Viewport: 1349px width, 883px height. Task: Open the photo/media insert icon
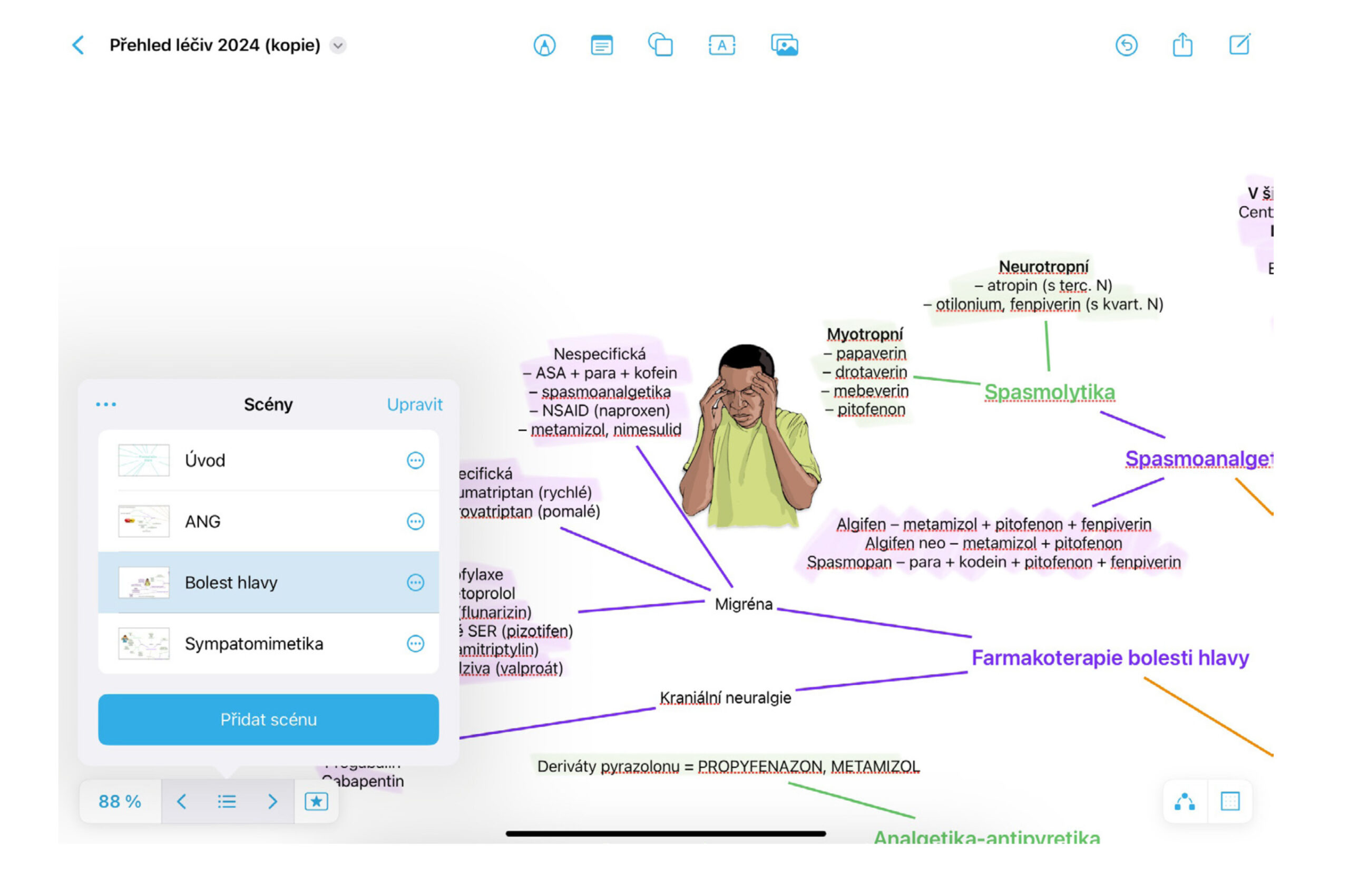(785, 45)
